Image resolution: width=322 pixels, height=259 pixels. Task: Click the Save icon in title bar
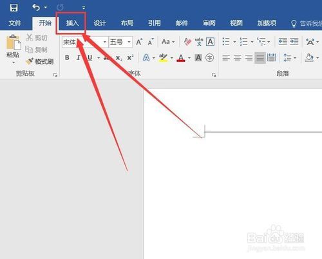14,8
